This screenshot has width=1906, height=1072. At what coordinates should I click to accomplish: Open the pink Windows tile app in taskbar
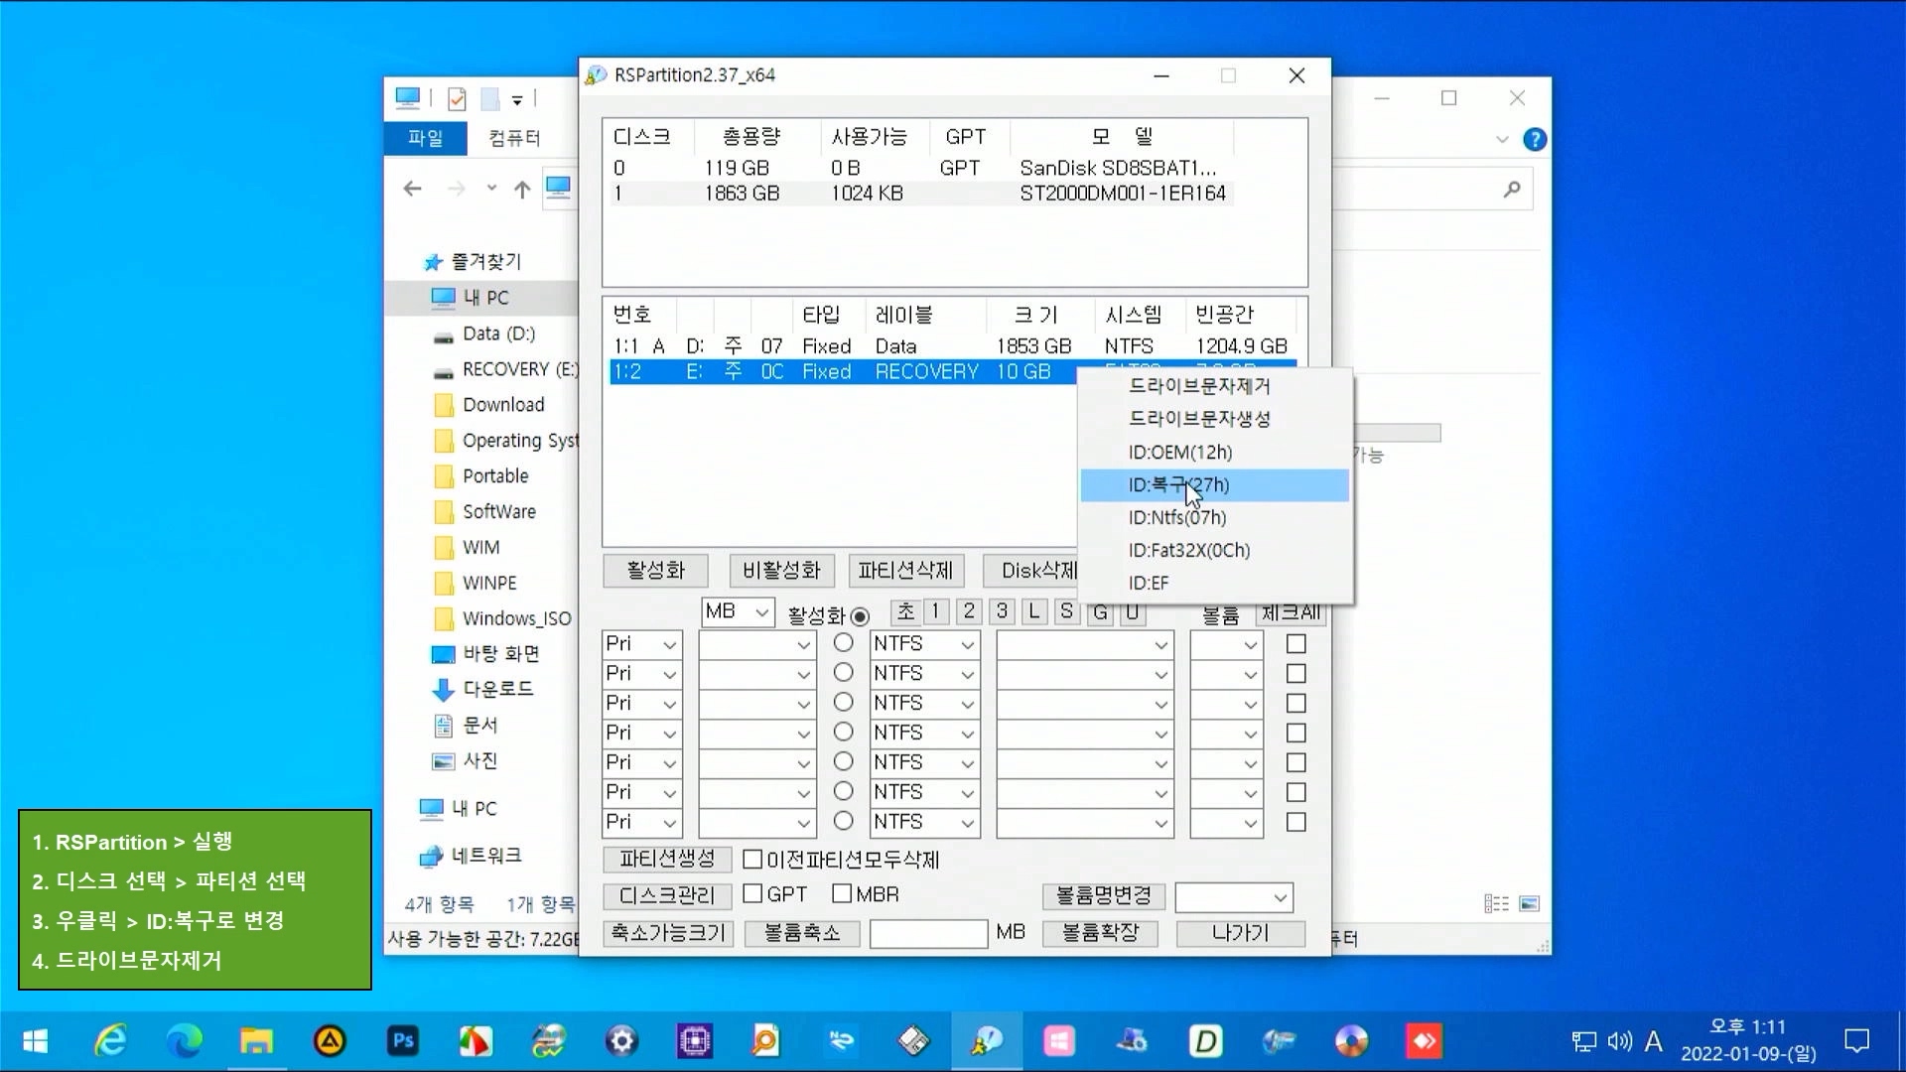point(1059,1041)
